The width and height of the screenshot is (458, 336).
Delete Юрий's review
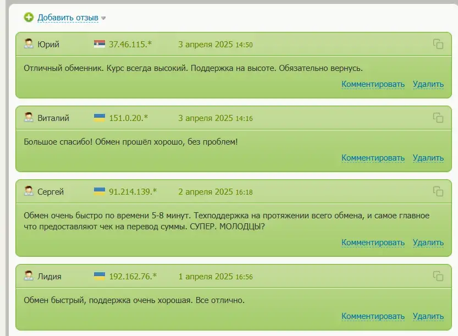pos(428,84)
